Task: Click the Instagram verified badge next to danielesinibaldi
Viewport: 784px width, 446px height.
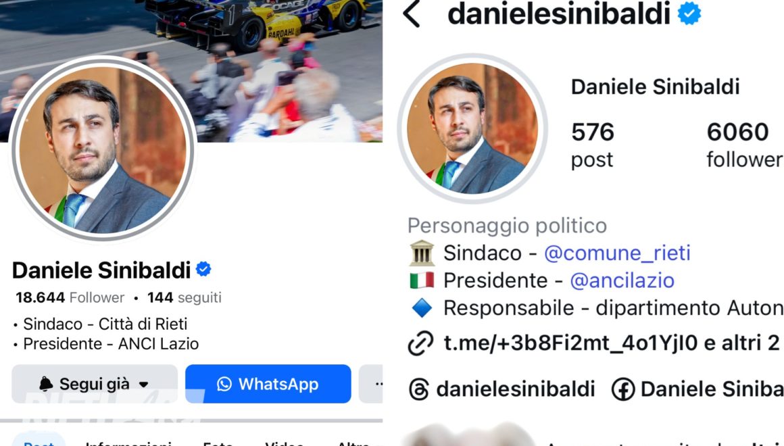Action: coord(689,14)
